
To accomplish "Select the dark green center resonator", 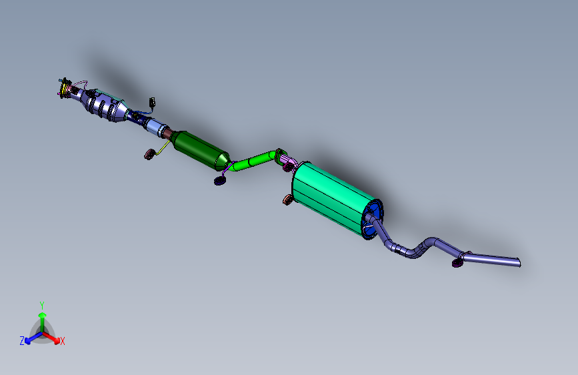I will coord(200,150).
